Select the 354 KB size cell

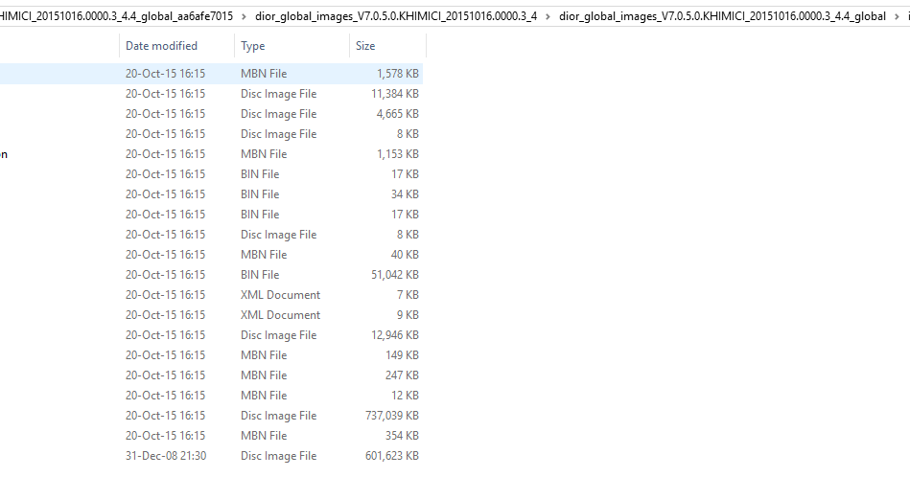coord(402,435)
